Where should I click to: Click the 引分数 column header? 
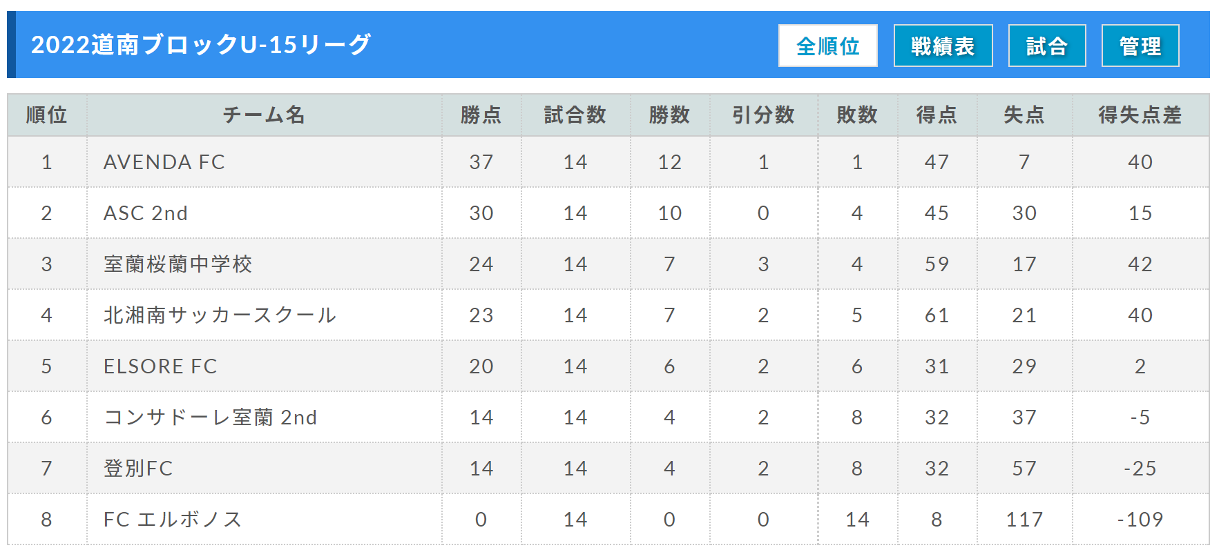[763, 115]
